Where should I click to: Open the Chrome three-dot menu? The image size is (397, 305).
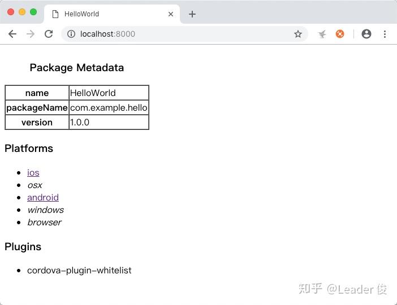tap(385, 34)
